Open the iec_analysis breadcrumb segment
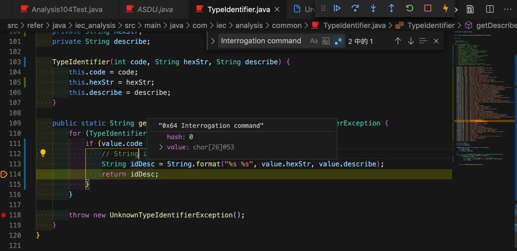This screenshot has width=517, height=251. click(95, 26)
